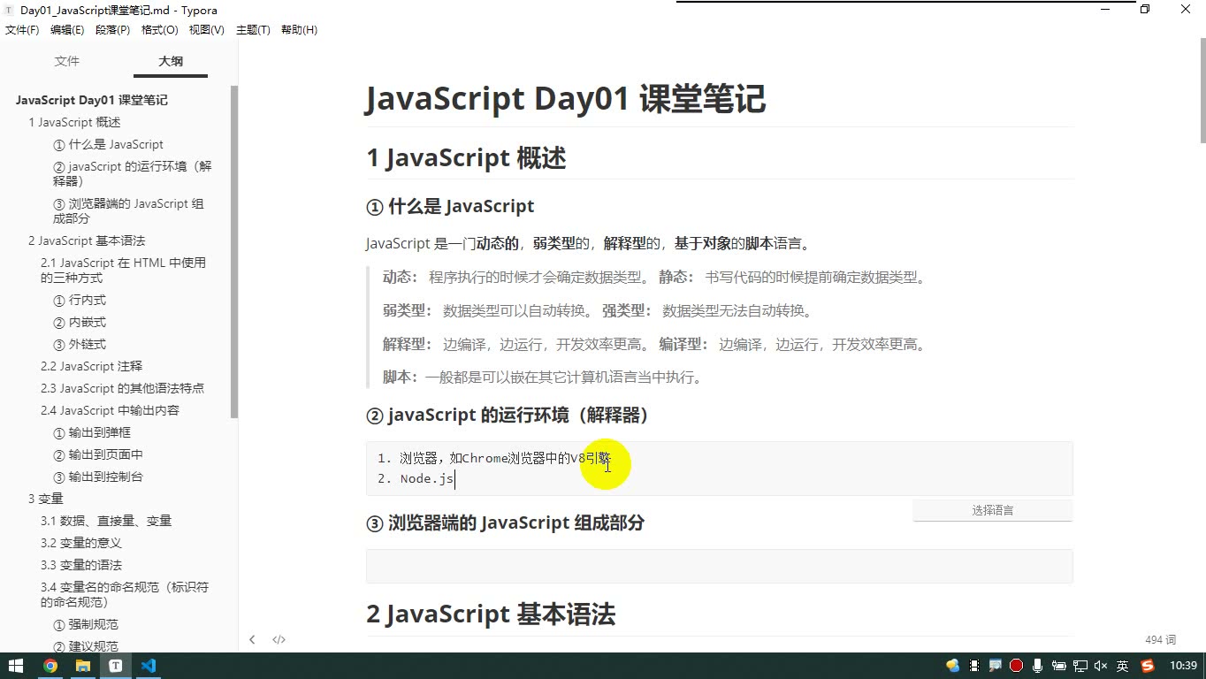Click the muted volume tray icon
The image size is (1206, 679).
(x=1101, y=666)
